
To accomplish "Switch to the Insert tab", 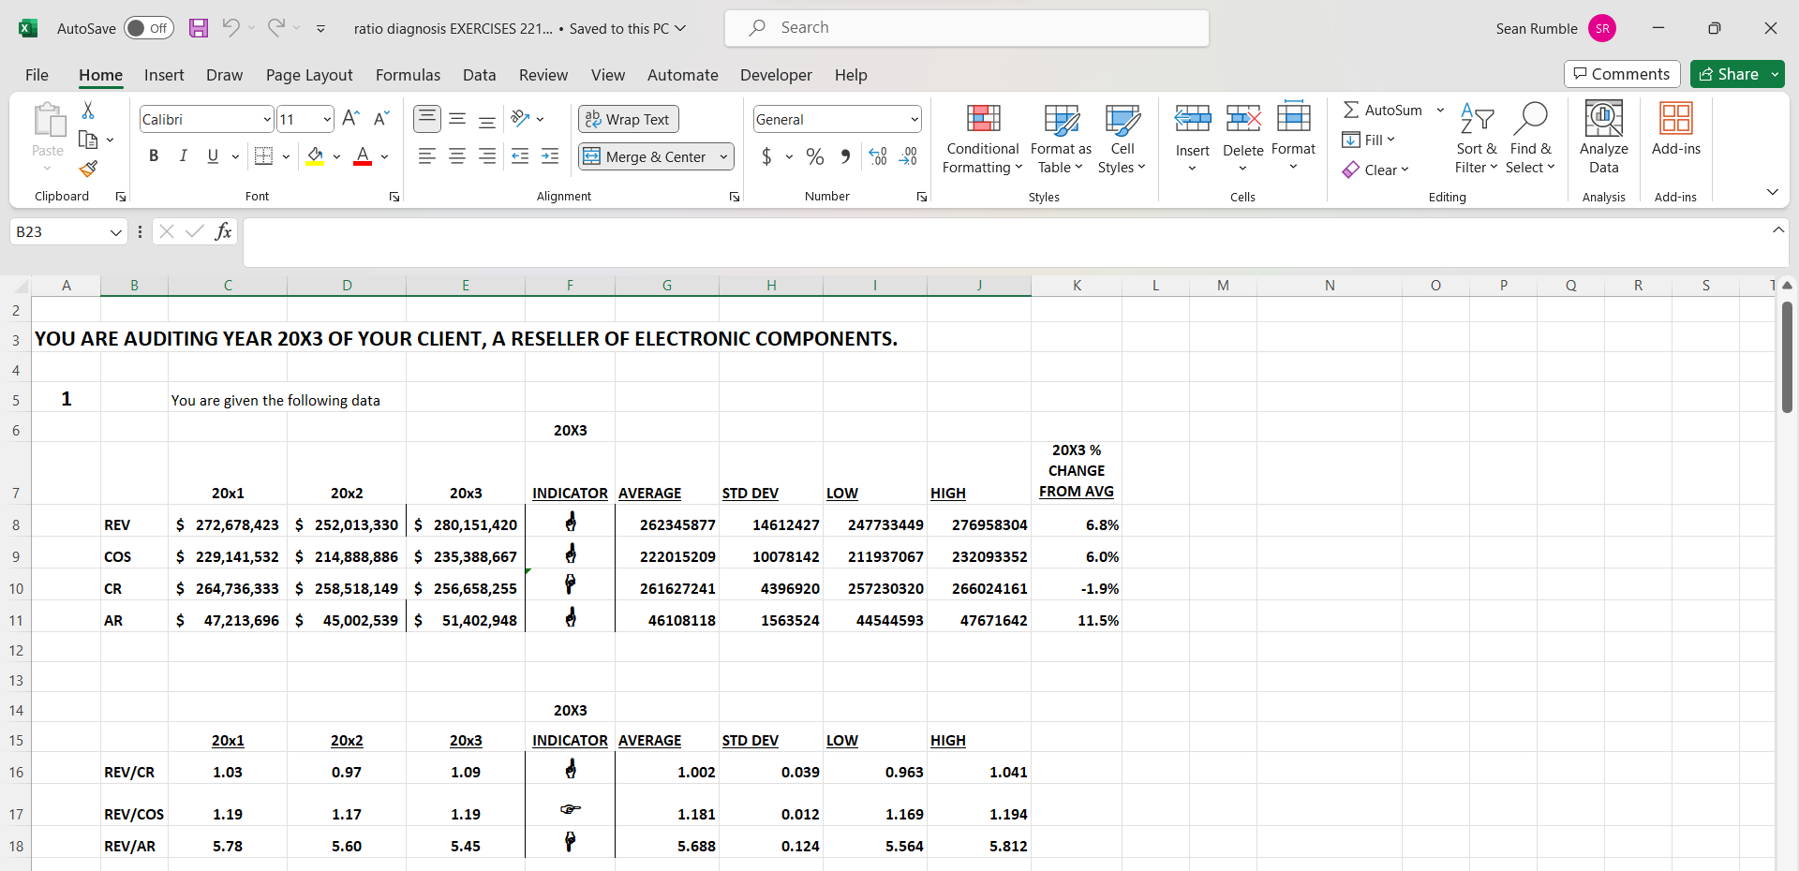I will pos(164,75).
